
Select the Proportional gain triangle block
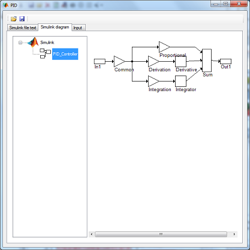pyautogui.click(x=164, y=47)
